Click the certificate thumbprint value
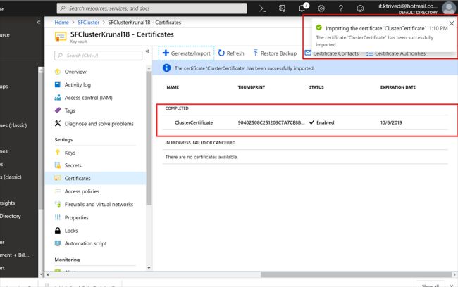 pyautogui.click(x=271, y=122)
